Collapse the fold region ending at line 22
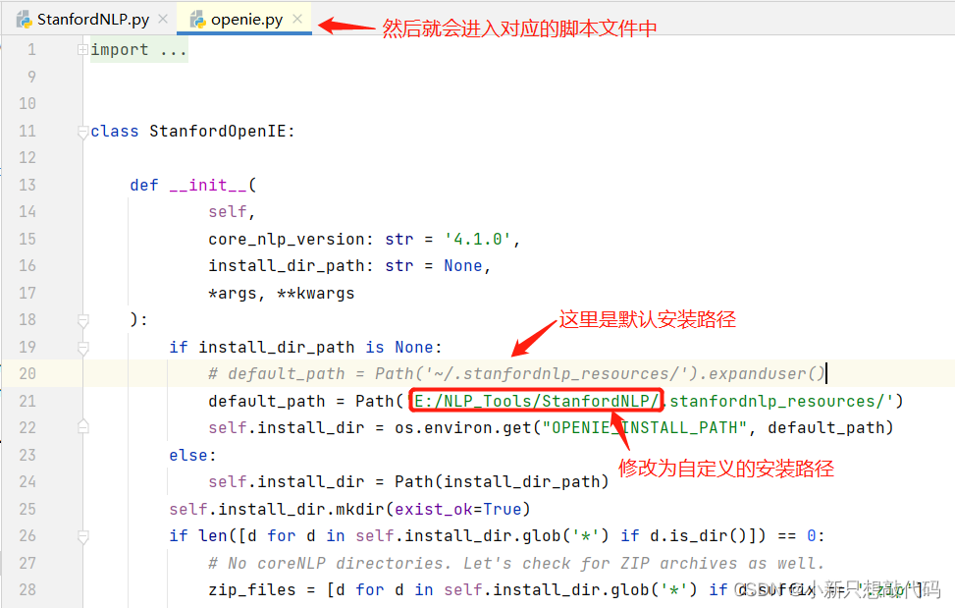 coord(83,426)
